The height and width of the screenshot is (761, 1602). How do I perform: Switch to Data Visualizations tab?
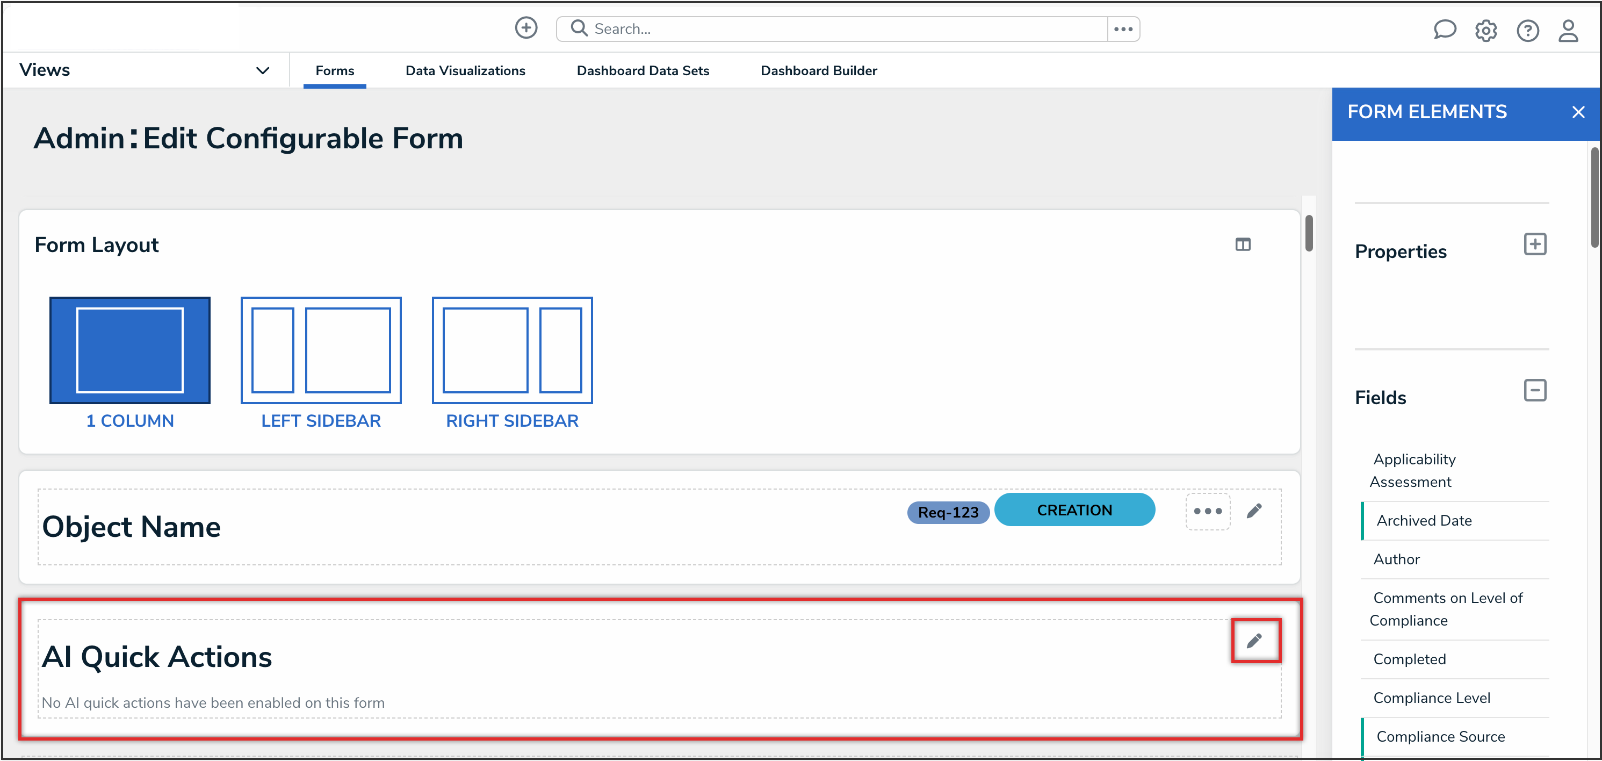465,70
